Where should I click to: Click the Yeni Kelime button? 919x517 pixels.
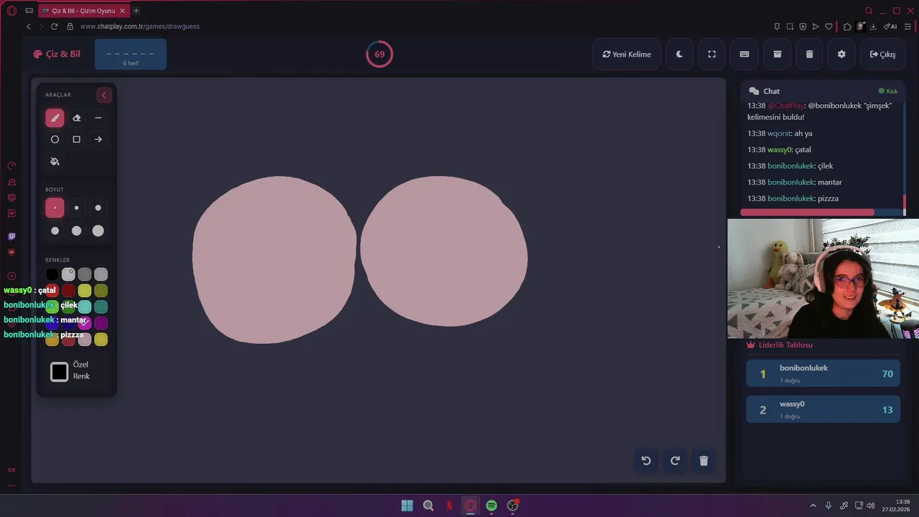tap(627, 54)
